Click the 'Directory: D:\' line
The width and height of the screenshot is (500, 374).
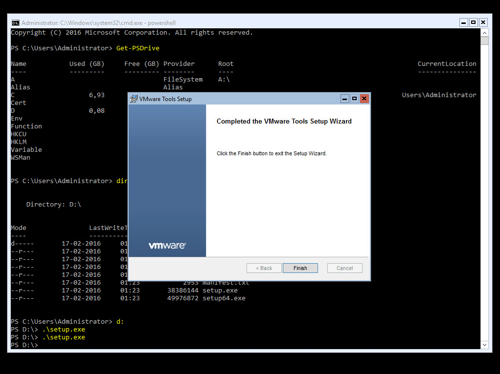(x=54, y=205)
